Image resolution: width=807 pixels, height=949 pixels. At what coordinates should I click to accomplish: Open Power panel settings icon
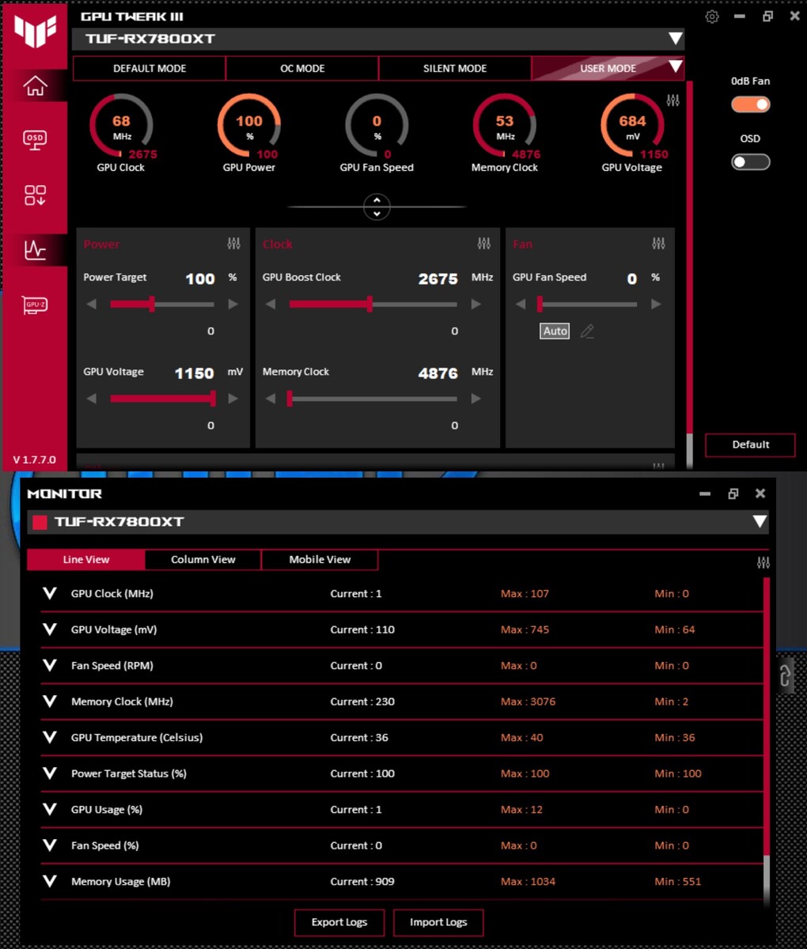pos(233,244)
